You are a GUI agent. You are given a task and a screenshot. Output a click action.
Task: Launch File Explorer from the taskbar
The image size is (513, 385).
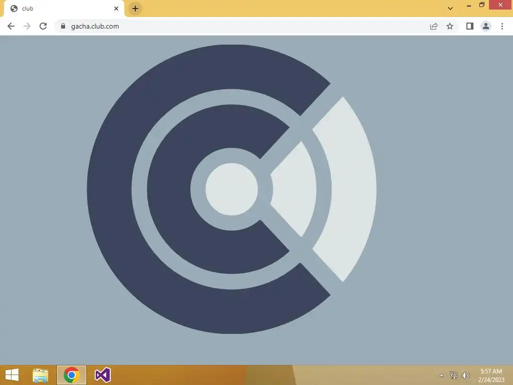click(41, 375)
